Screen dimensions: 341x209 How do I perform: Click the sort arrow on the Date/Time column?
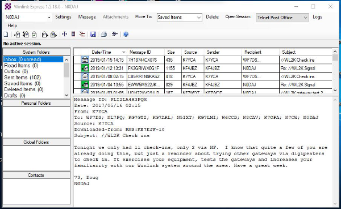123,52
